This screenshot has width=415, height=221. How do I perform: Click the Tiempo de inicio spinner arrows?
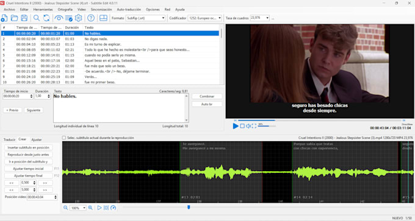click(31, 96)
